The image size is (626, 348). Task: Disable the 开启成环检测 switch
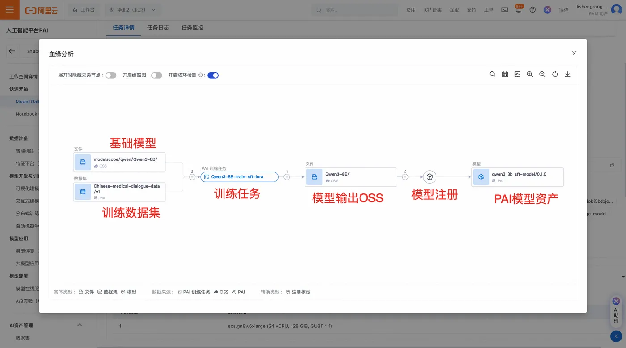pyautogui.click(x=213, y=75)
